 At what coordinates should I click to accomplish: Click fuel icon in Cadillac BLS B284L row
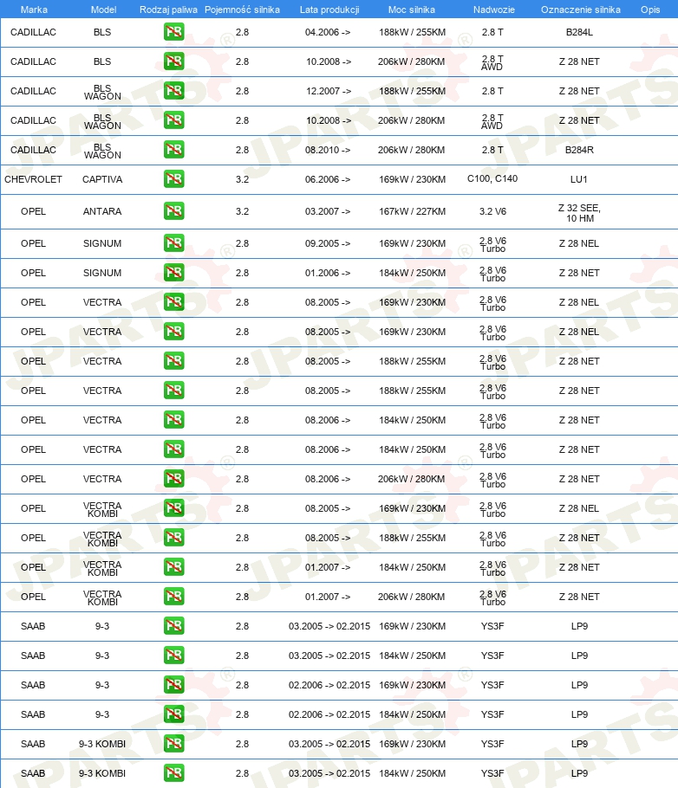coord(173,32)
